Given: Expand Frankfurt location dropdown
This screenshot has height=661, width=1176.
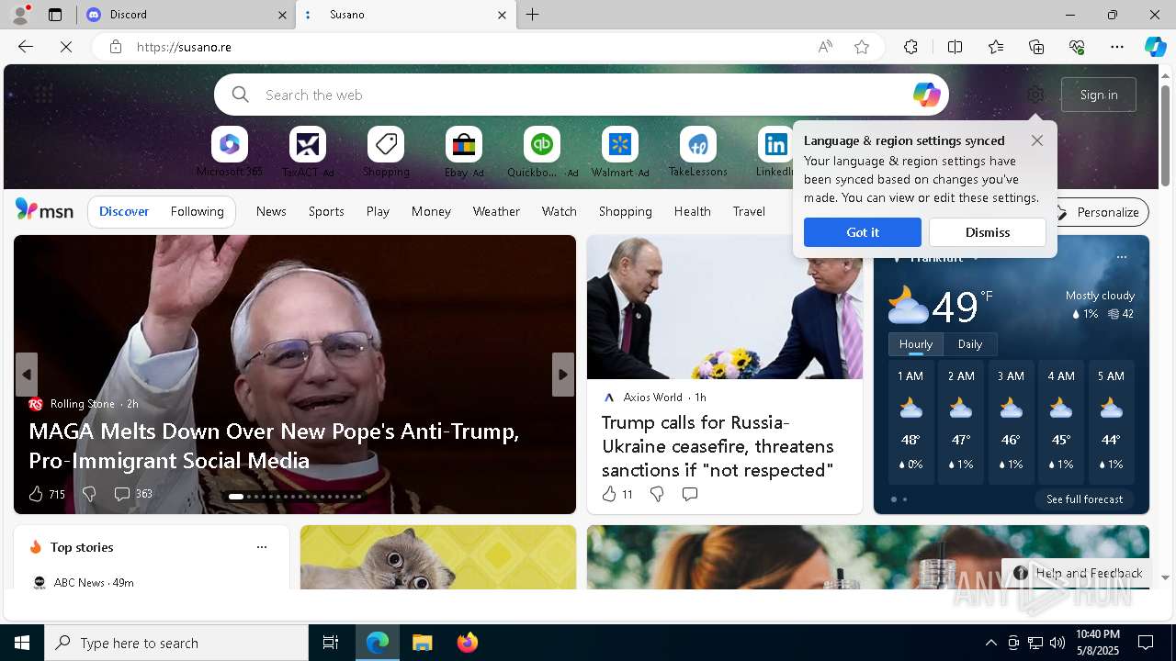Looking at the screenshot, I should (x=976, y=258).
